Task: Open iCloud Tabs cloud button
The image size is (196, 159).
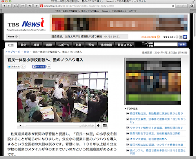Action: 16,6
